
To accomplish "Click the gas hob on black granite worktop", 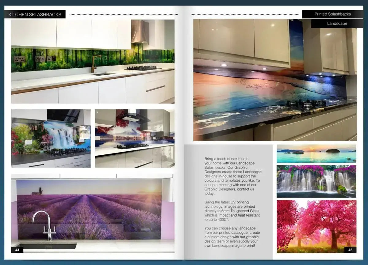I will coord(306,104).
